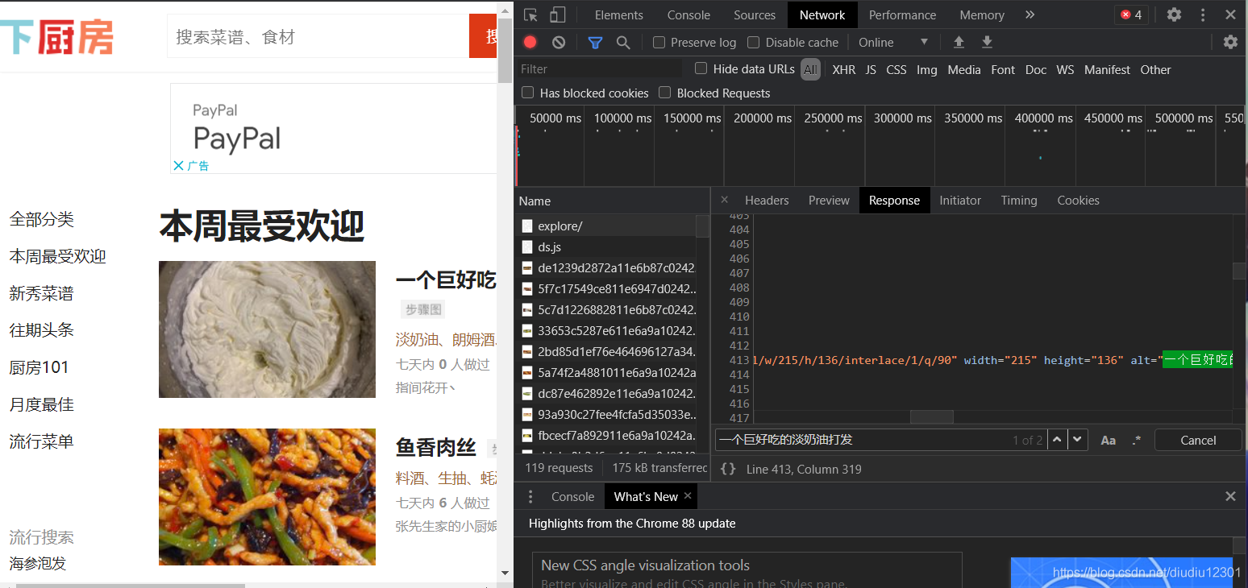Switch to the Elements panel
Image resolution: width=1248 pixels, height=588 pixels.
click(x=619, y=14)
